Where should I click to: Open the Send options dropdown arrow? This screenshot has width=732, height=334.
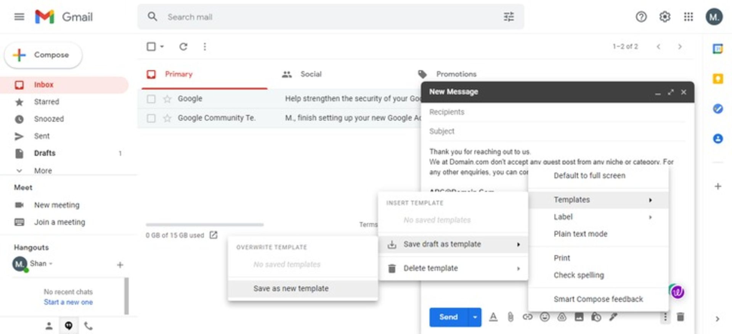475,317
